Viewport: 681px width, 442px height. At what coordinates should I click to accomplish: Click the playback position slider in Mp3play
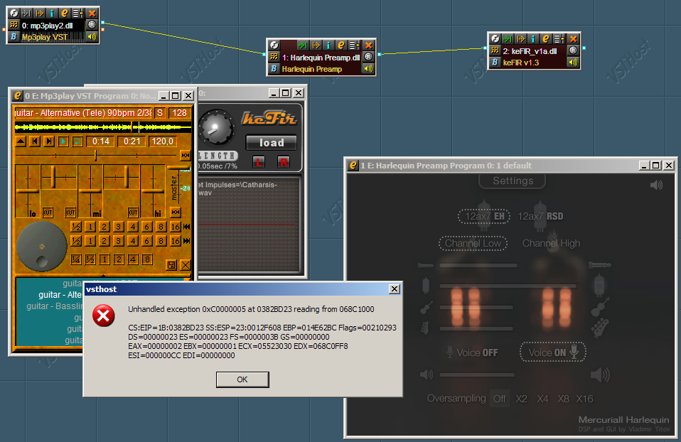tap(96, 155)
